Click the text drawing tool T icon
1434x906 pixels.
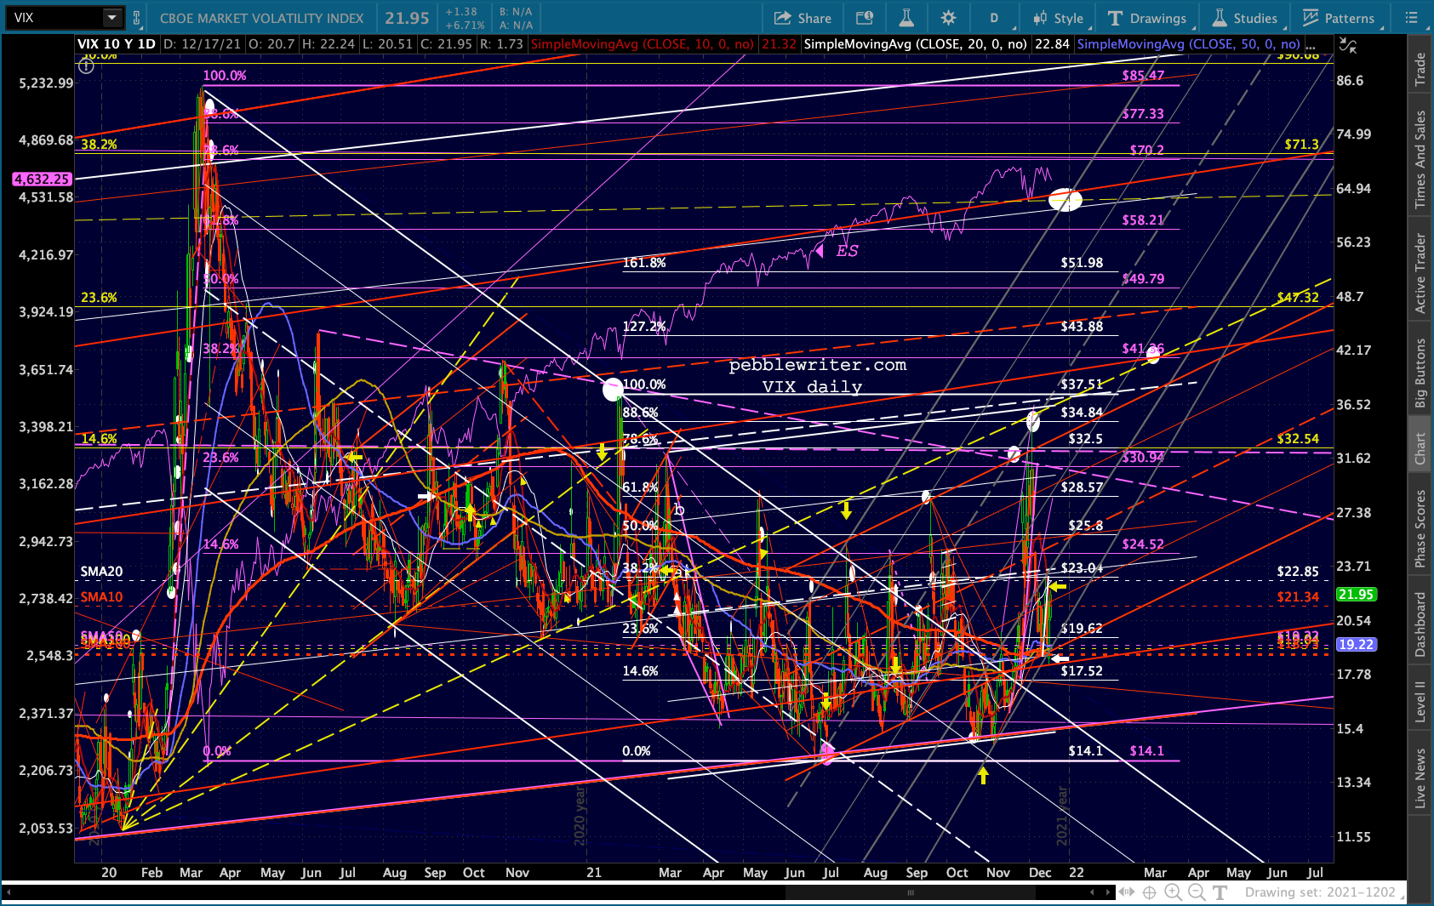pyautogui.click(x=1220, y=892)
